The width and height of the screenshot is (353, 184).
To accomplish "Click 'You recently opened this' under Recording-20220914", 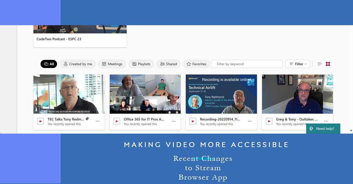I will click(x=217, y=124).
